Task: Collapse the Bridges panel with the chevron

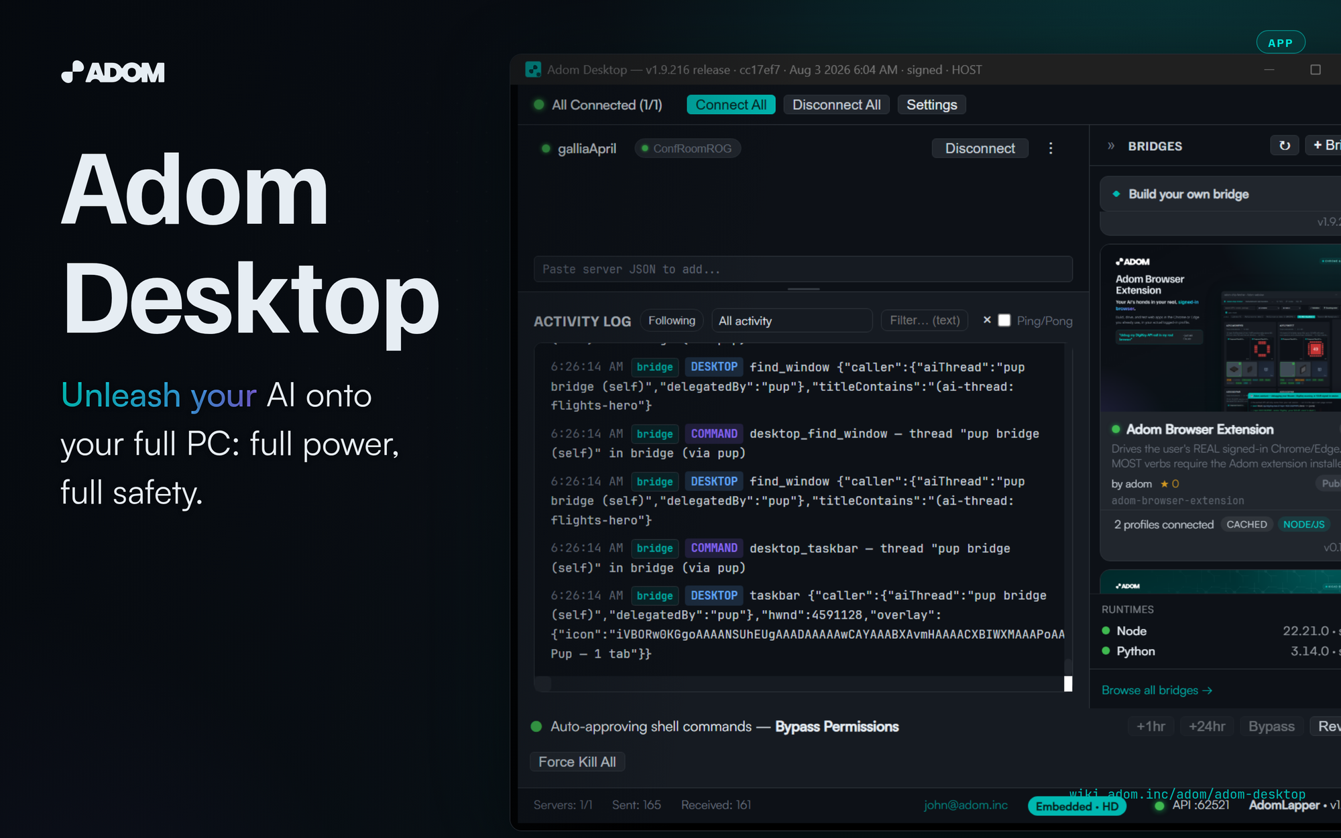Action: point(1111,146)
